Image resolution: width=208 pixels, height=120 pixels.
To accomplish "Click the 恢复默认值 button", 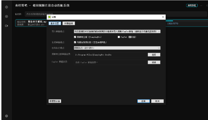I will (x=55, y=101).
